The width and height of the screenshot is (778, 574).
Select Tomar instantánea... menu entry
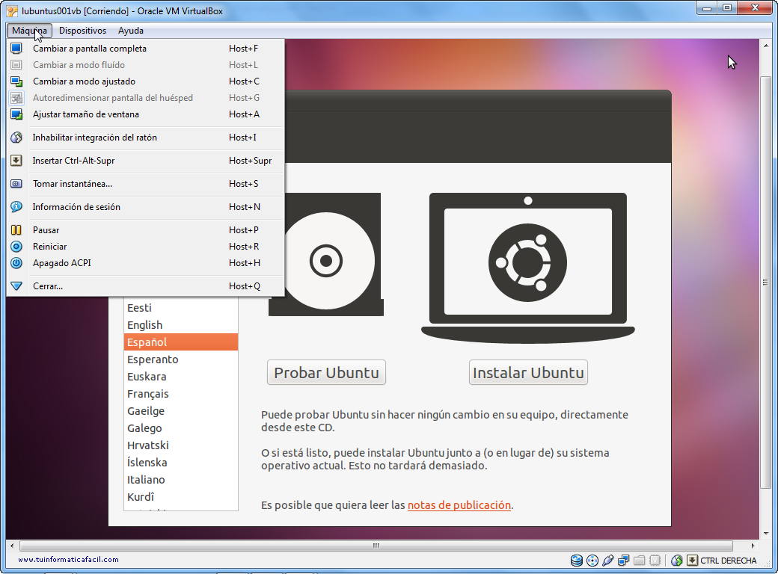145,184
